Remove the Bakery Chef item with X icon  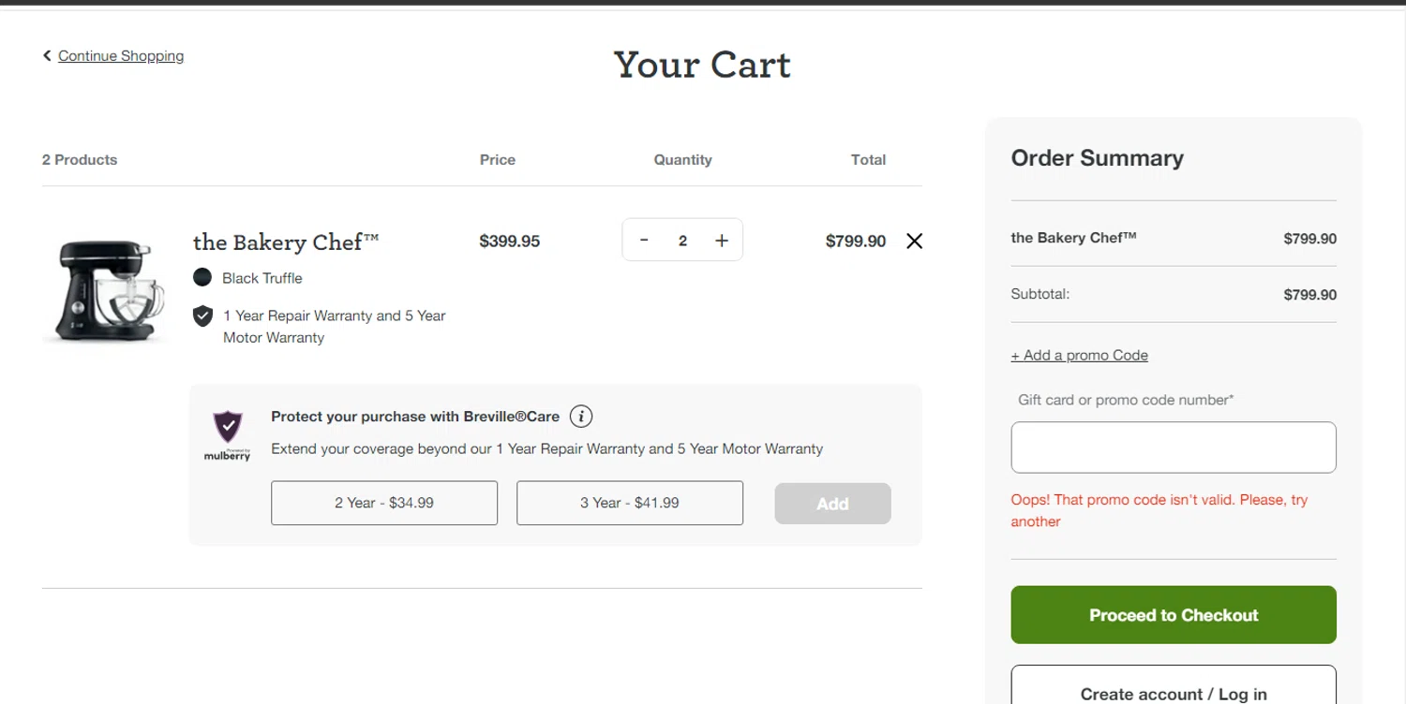(x=915, y=241)
